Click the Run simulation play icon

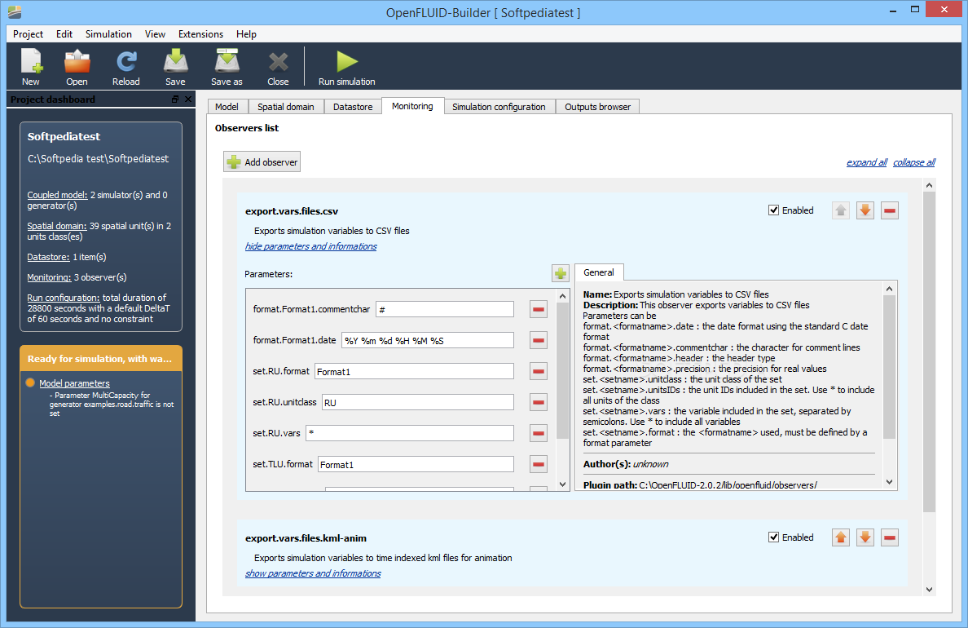pos(347,61)
